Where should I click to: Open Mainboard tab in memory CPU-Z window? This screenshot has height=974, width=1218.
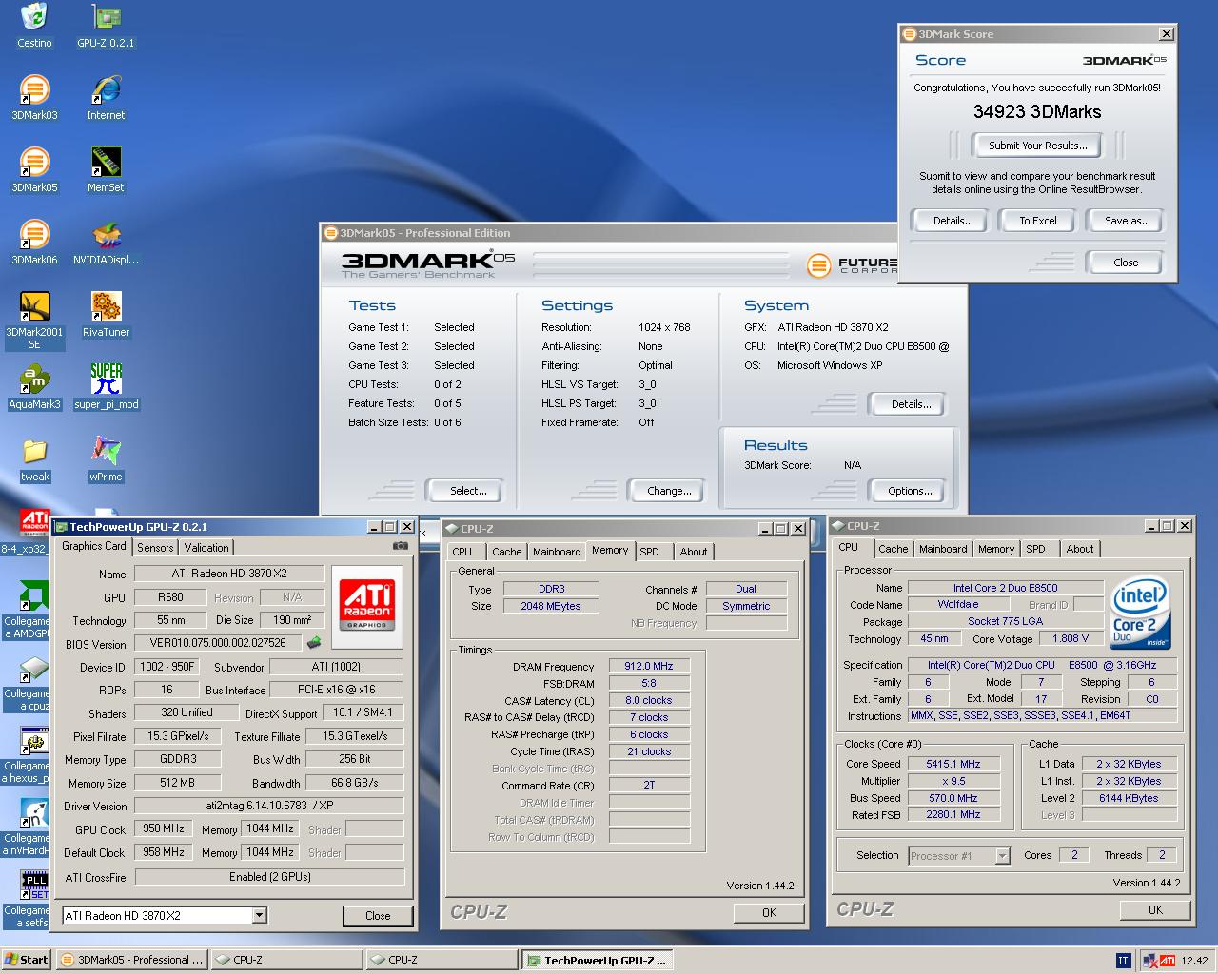pos(557,552)
